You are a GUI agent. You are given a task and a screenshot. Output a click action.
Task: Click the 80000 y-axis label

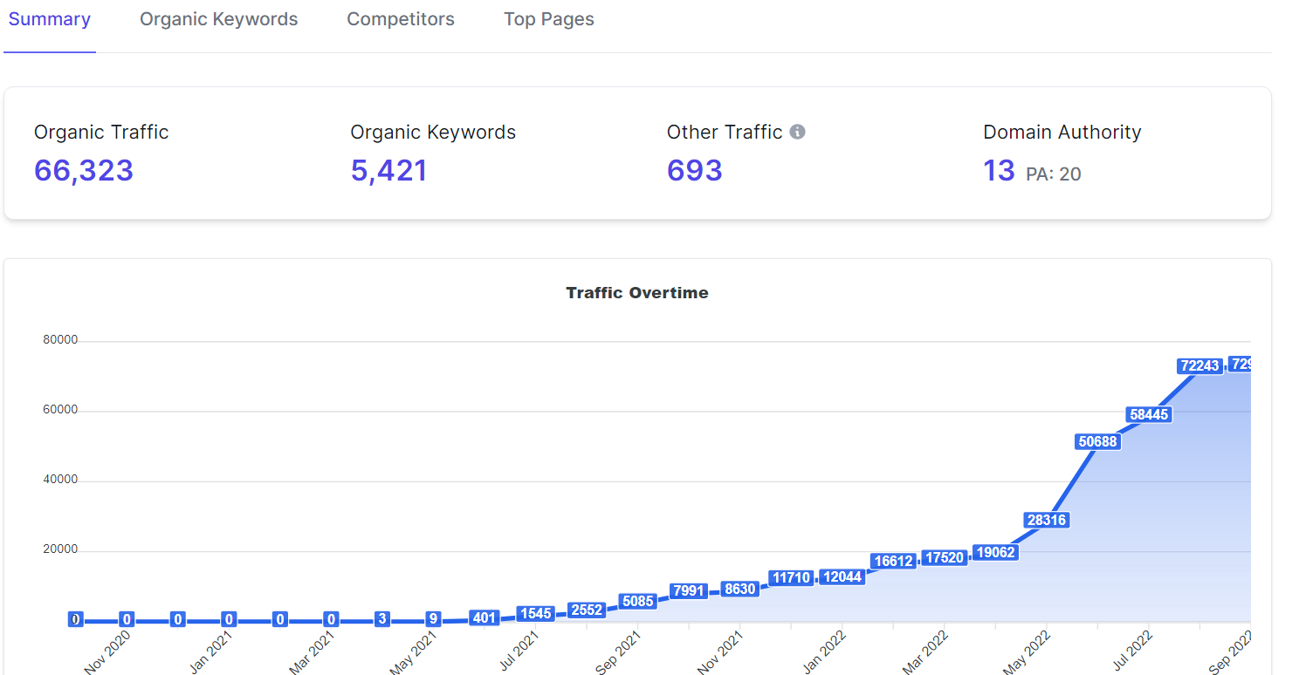60,340
